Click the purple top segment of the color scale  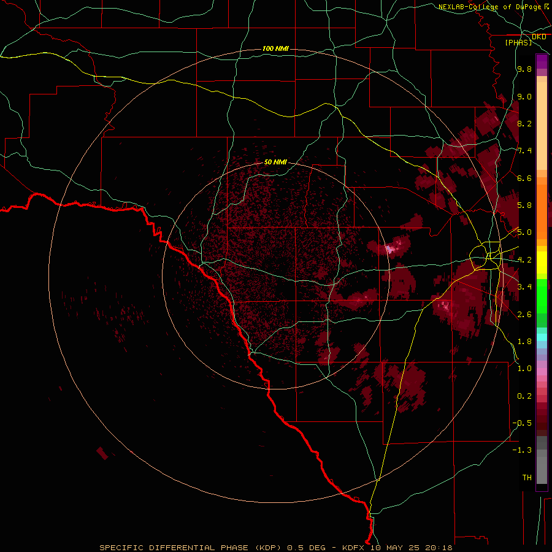(x=542, y=61)
